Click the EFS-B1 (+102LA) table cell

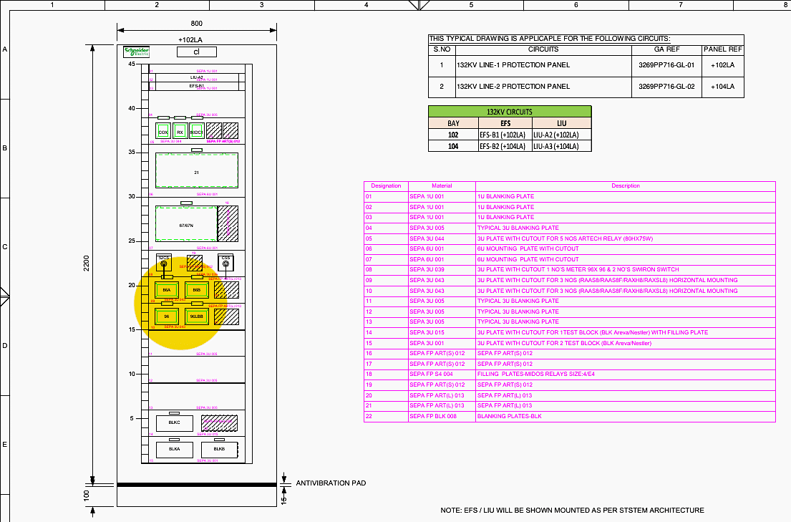click(505, 135)
